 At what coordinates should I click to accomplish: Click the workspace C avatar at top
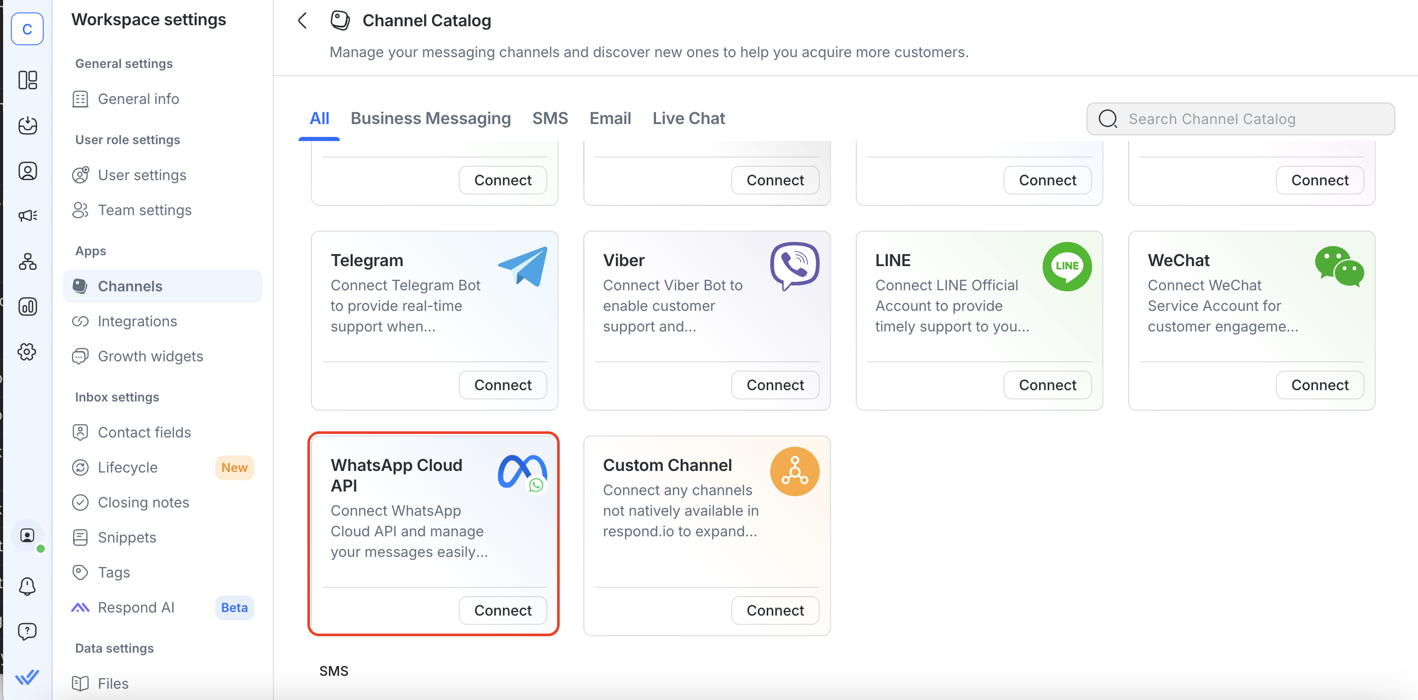coord(27,29)
